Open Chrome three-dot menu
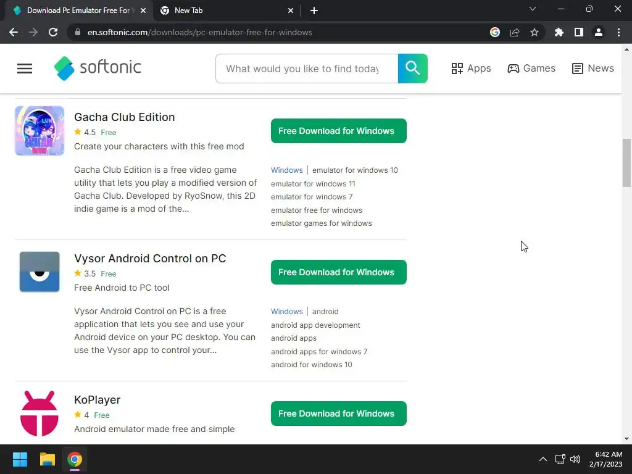This screenshot has width=632, height=474. 618,32
